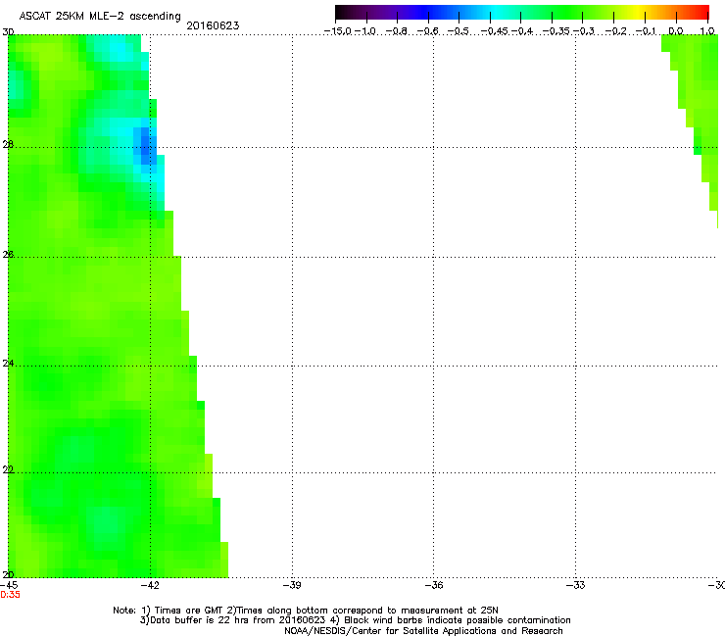Click the latitude label 22
The image size is (725, 637).
pos(8,469)
